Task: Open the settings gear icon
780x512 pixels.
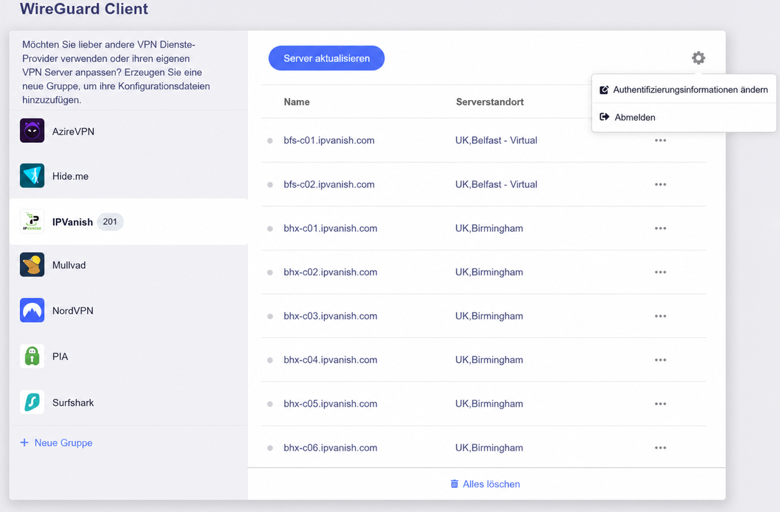Action: coord(698,58)
